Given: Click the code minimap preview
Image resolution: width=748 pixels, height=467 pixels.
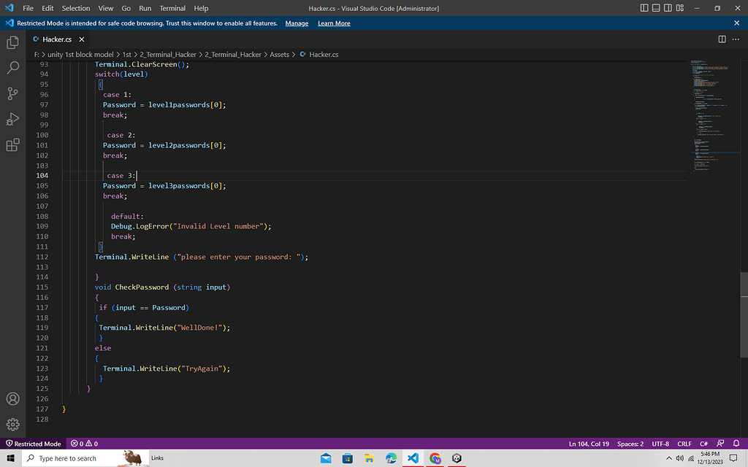Looking at the screenshot, I should [714, 116].
